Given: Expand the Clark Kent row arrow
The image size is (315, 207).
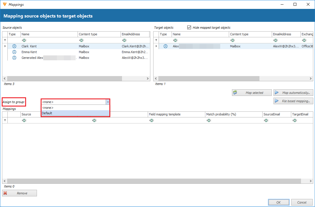Looking at the screenshot, I should (5, 46).
